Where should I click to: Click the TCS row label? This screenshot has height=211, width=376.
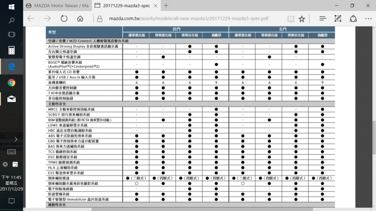(62, 152)
